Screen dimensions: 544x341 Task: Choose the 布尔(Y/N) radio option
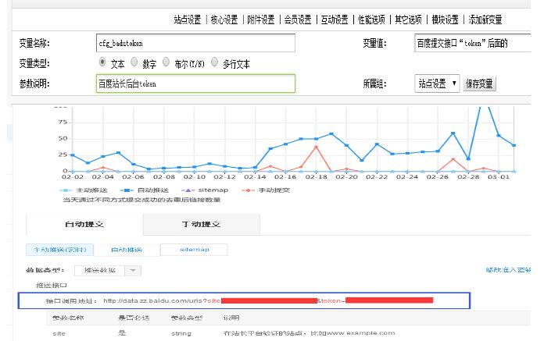(167, 62)
